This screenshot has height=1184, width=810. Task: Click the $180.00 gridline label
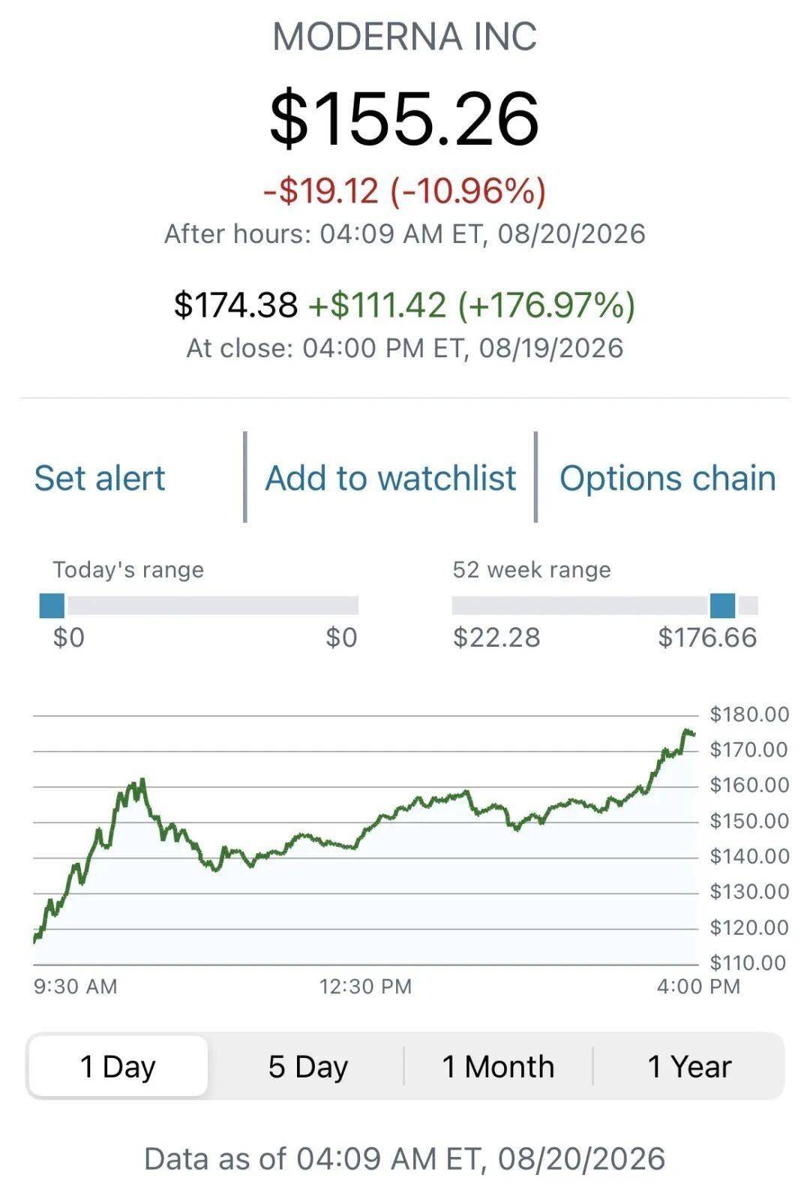coord(749,714)
